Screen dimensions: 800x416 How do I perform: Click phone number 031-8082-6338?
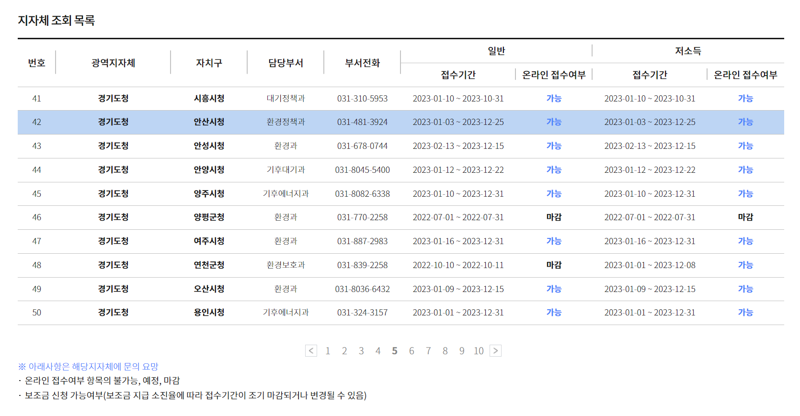tap(362, 194)
